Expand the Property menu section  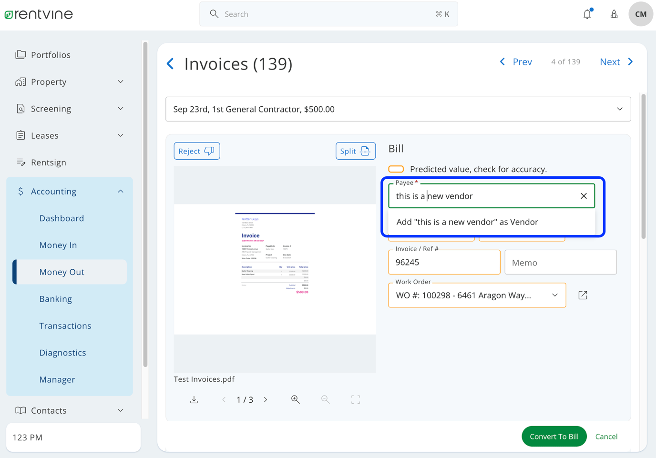coord(121,82)
